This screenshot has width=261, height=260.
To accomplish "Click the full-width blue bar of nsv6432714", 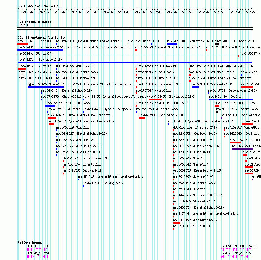I will click(x=135, y=63).
